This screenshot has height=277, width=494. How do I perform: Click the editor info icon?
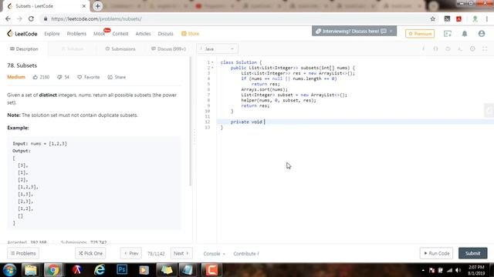[x=423, y=48]
